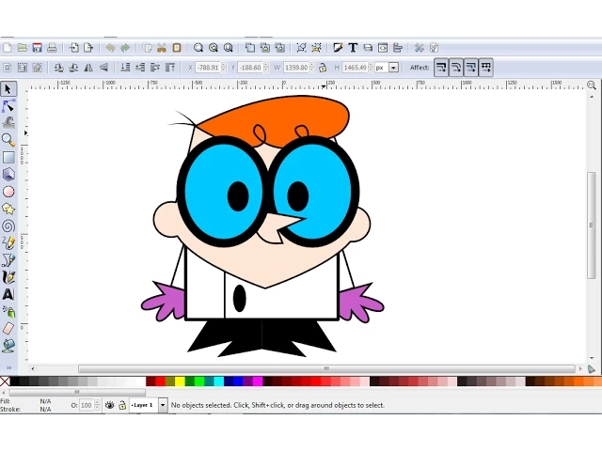The width and height of the screenshot is (602, 451).
Task: Select the Spray tool
Action: [x=8, y=311]
